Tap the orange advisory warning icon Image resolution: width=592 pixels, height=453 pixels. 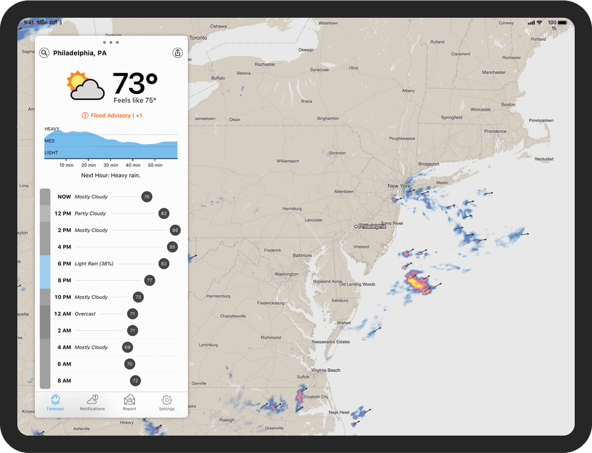tap(85, 115)
